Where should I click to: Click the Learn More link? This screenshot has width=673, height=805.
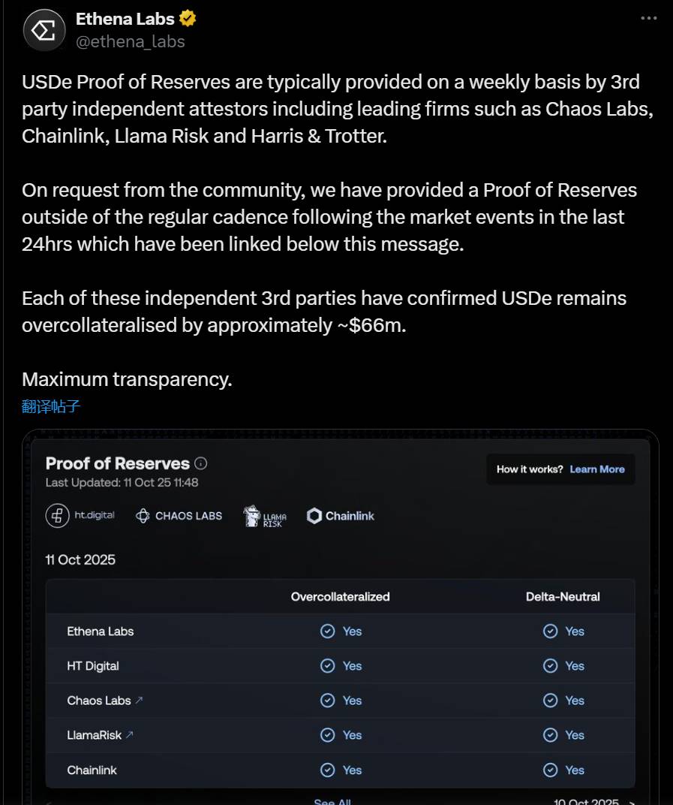[597, 469]
